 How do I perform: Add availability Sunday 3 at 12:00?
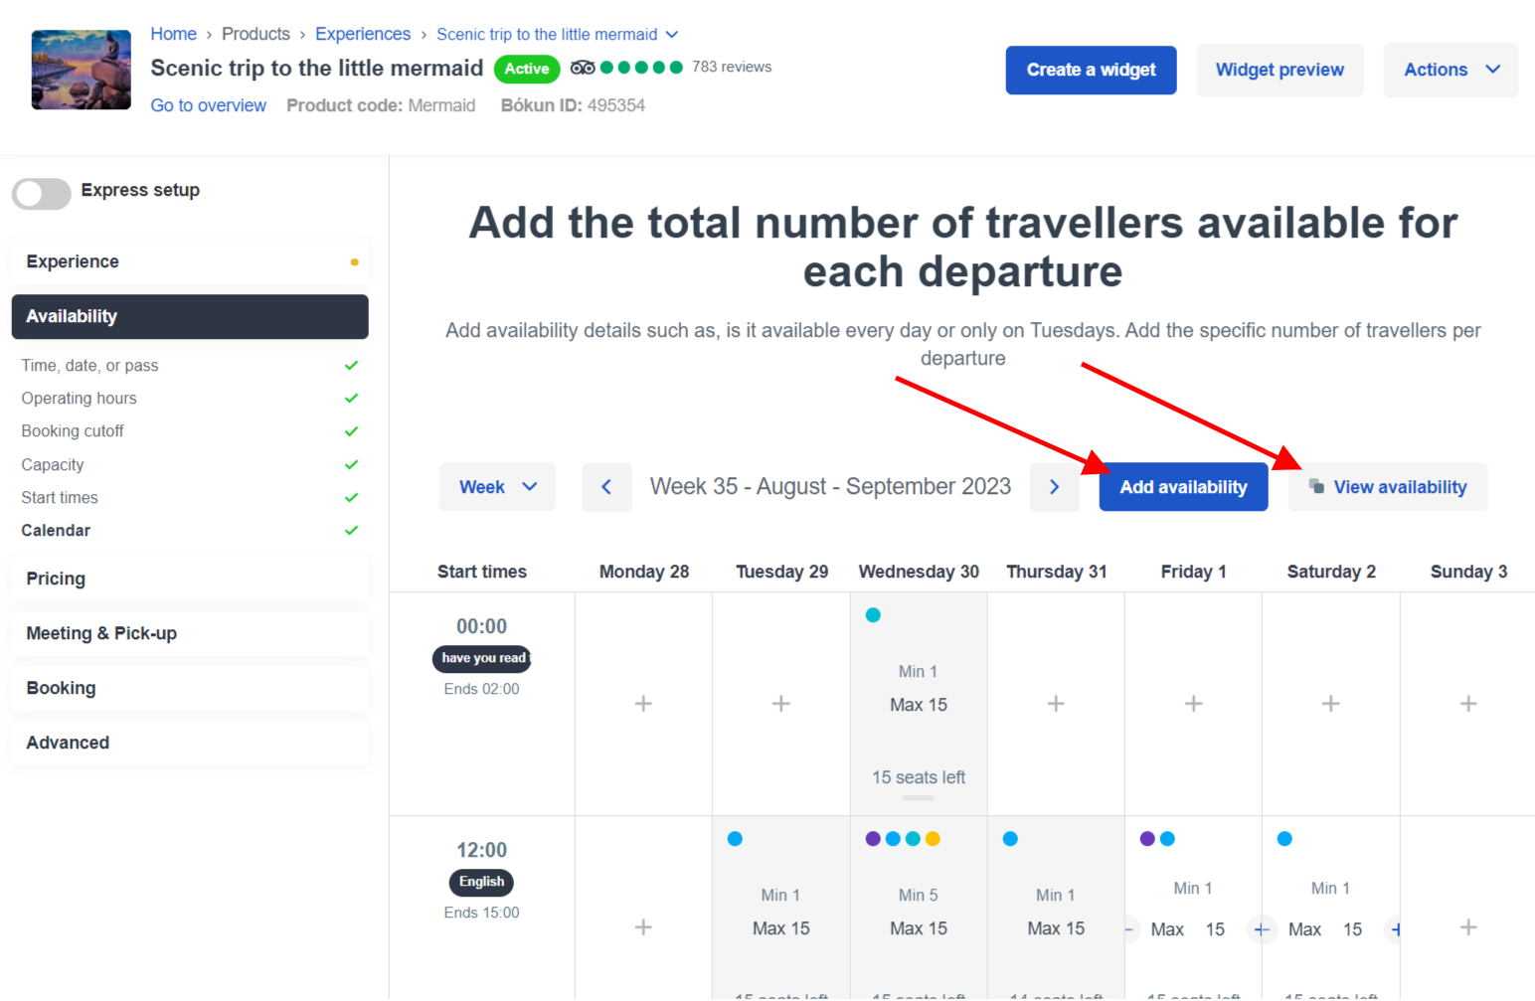[x=1468, y=927]
